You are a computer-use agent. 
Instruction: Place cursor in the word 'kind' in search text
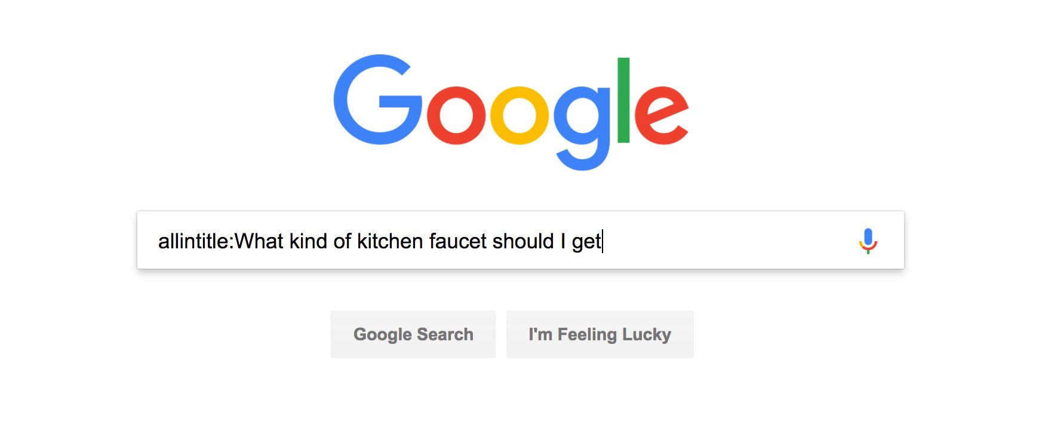pos(308,241)
